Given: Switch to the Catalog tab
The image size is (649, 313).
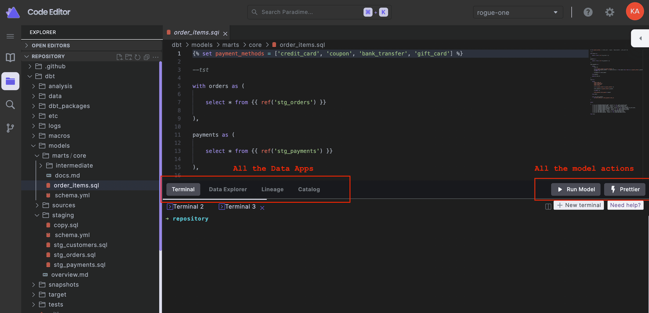Looking at the screenshot, I should [309, 189].
